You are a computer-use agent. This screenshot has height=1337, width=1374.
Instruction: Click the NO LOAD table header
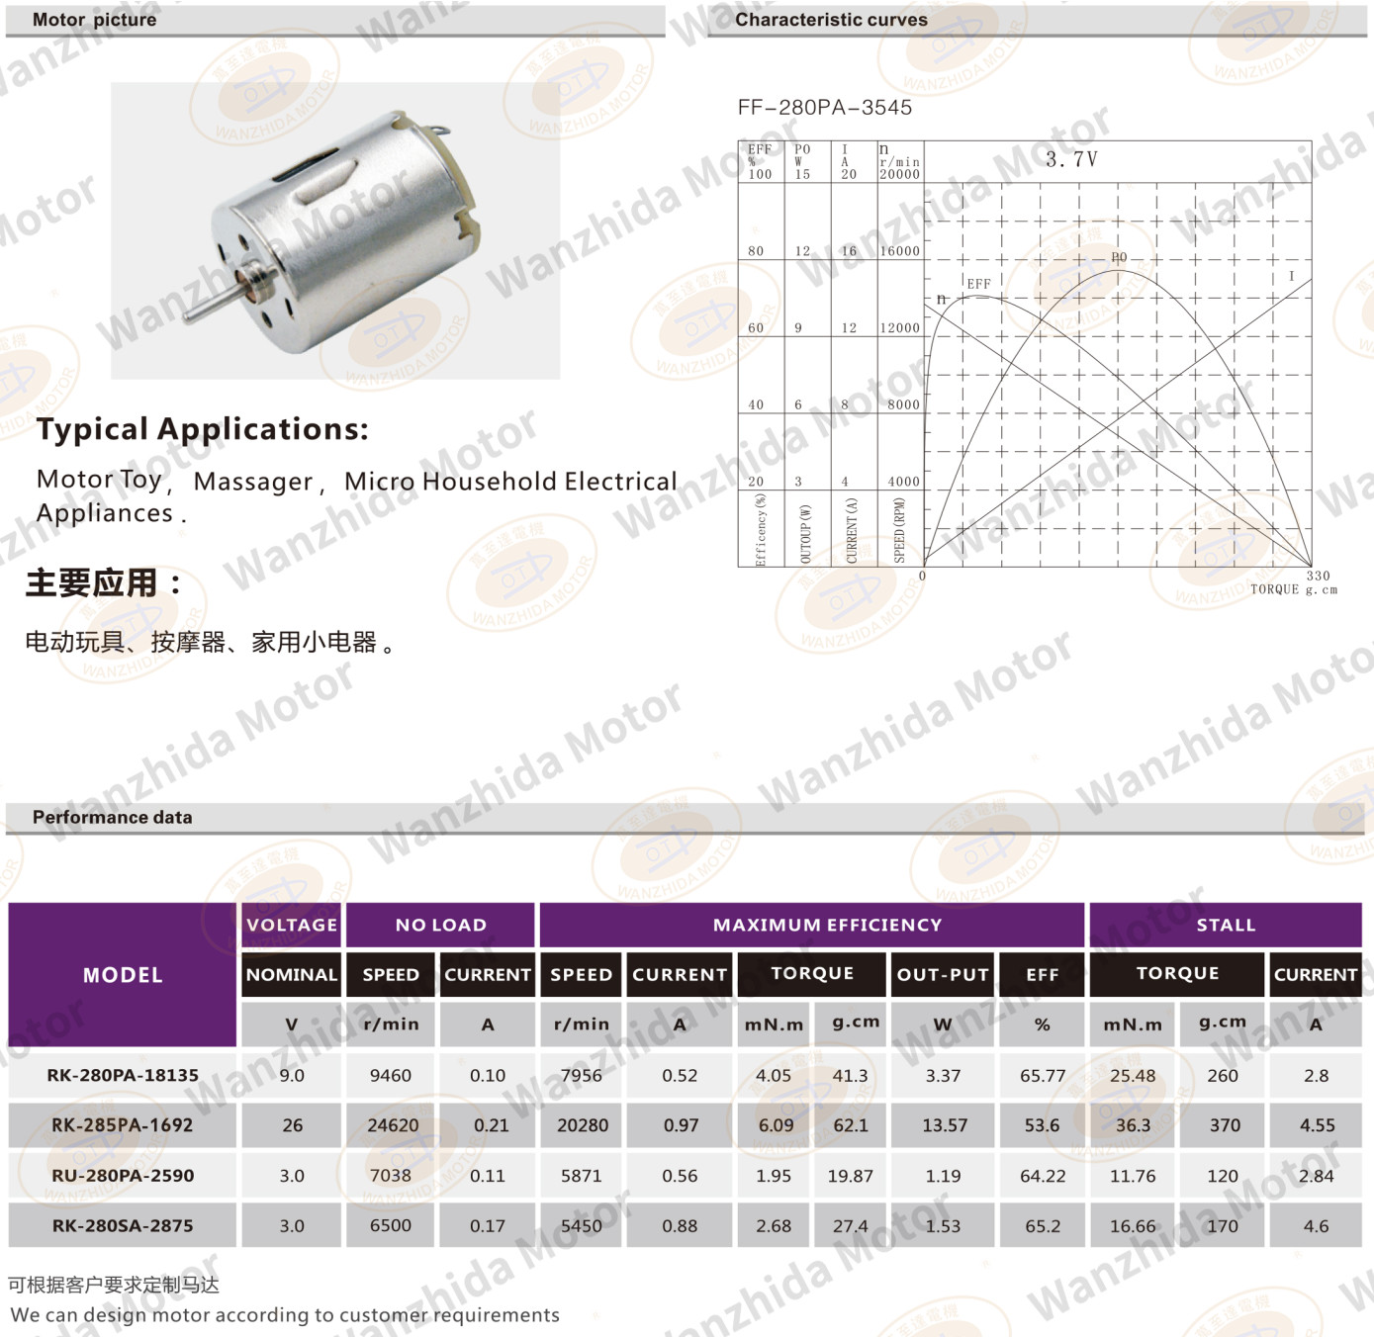coord(440,926)
